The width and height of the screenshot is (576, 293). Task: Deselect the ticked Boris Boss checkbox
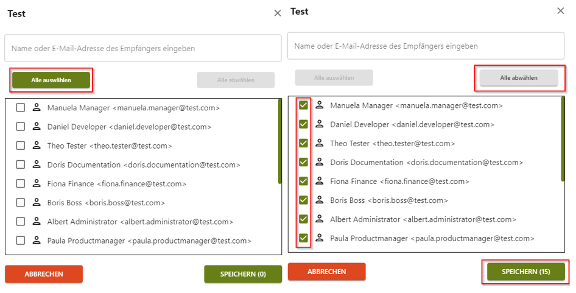[x=303, y=200]
